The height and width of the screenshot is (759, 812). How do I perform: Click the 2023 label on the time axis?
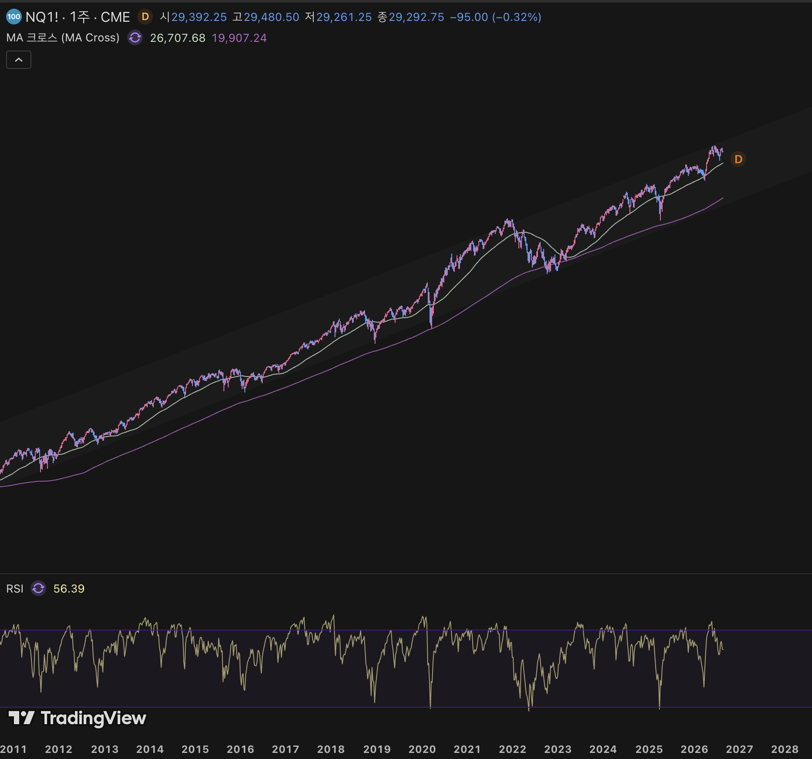(558, 749)
